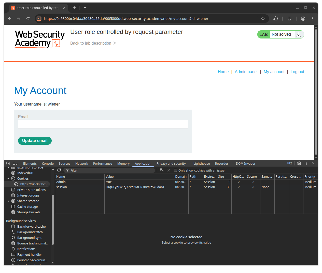Open the tab search dropdown arrow
Viewport: 322px width, 273px height.
(85, 8)
